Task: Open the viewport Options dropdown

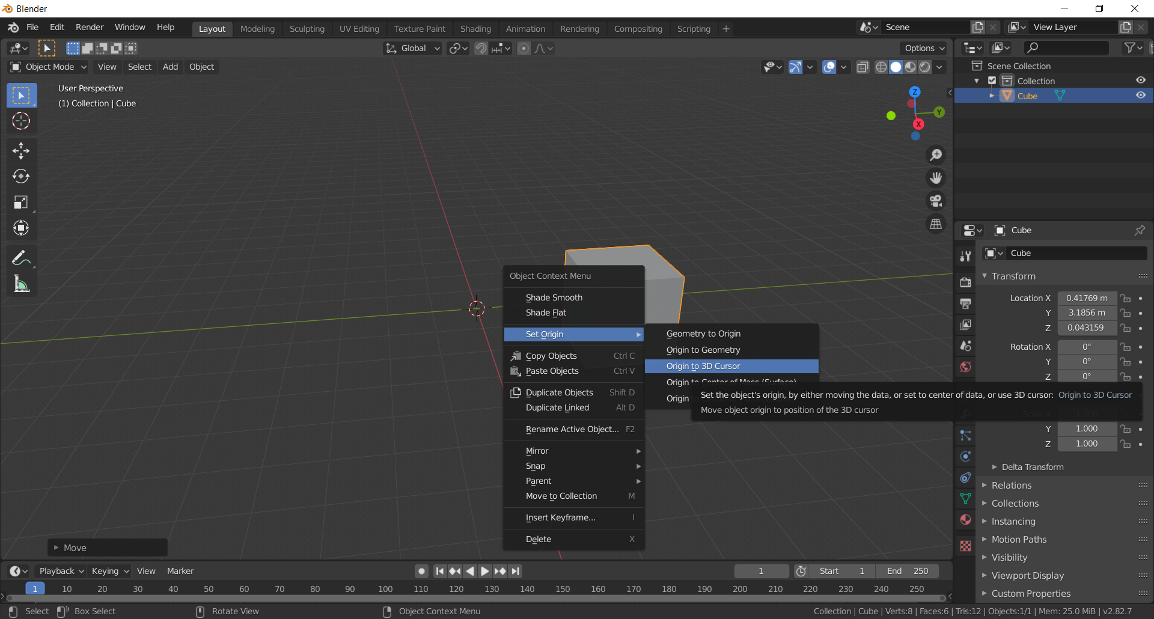Action: click(924, 48)
